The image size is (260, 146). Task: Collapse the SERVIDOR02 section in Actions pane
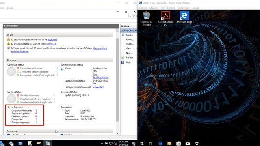pyautogui.click(x=136, y=30)
